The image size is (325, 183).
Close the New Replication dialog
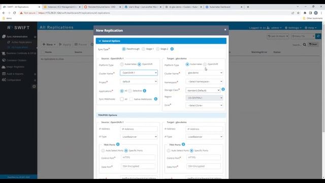pos(225,29)
